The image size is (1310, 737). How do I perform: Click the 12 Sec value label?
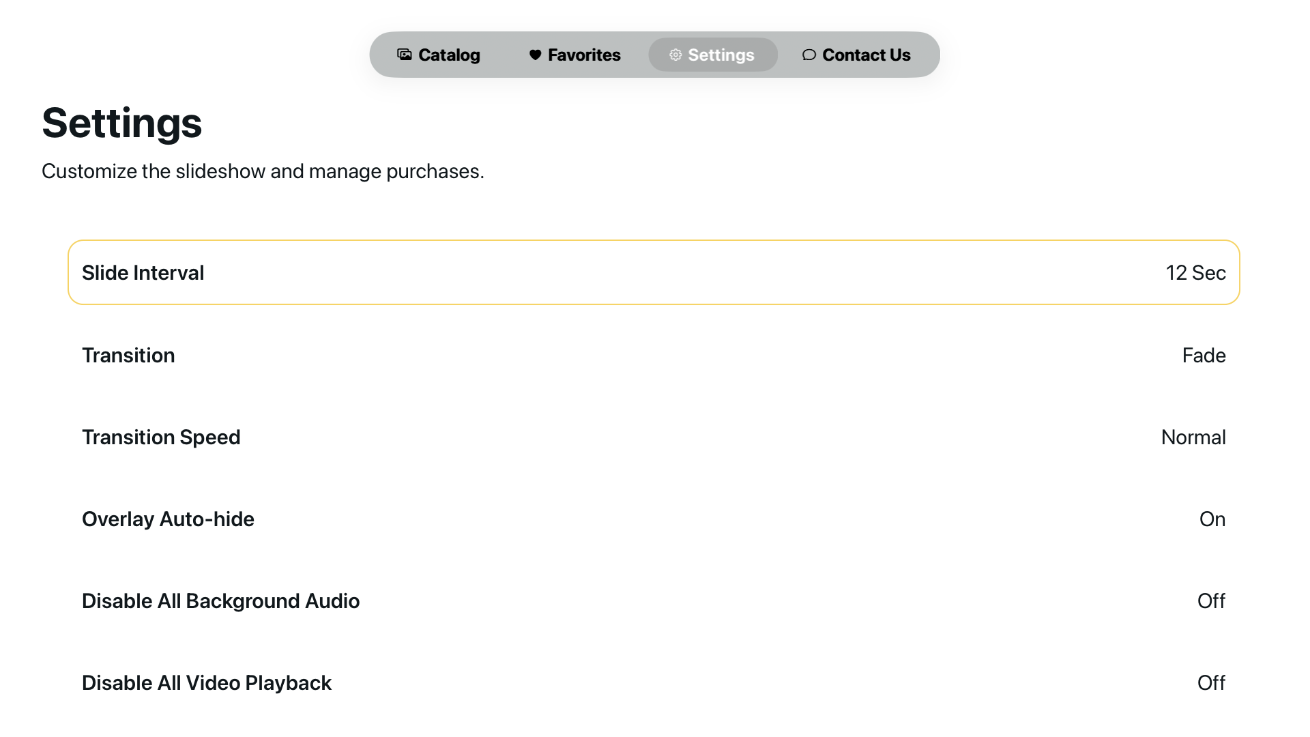(x=1196, y=272)
